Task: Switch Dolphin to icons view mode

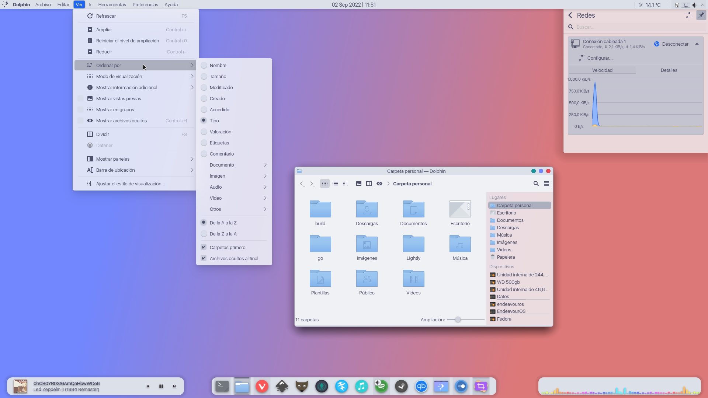Action: pyautogui.click(x=324, y=184)
